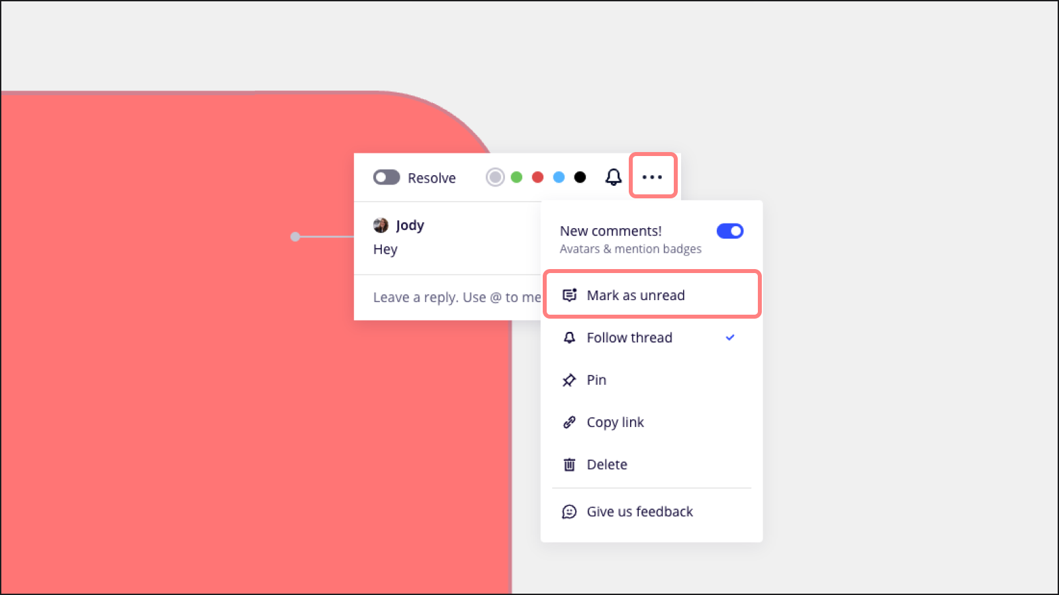This screenshot has width=1059, height=595.
Task: Toggle the Resolve switch
Action: point(387,177)
